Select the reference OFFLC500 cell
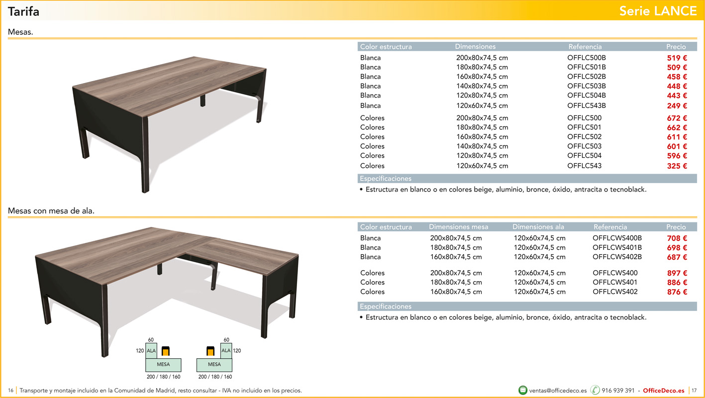Screen dimensions: 705x398 [x=584, y=118]
